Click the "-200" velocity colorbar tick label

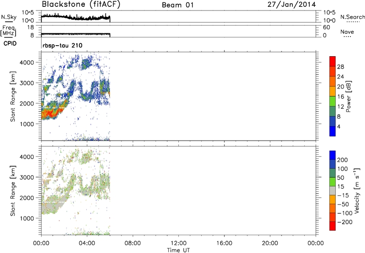pyautogui.click(x=345, y=222)
